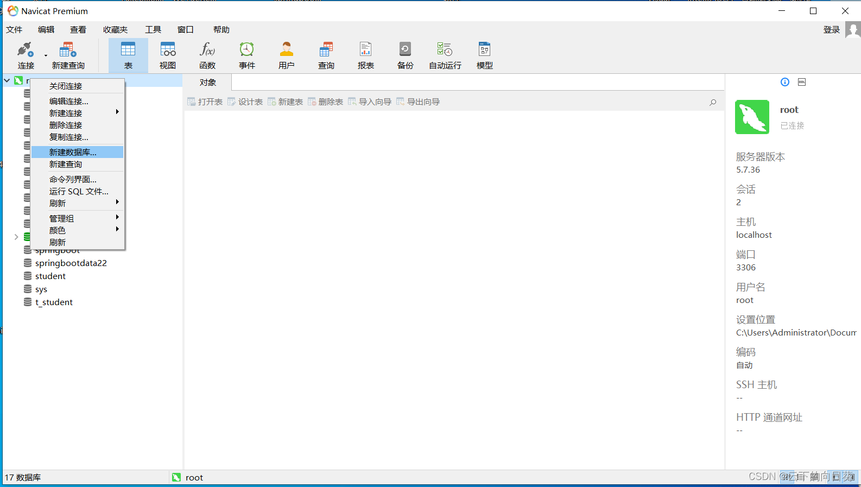Click the 导出向导 button
861x487 pixels.
[x=418, y=102]
